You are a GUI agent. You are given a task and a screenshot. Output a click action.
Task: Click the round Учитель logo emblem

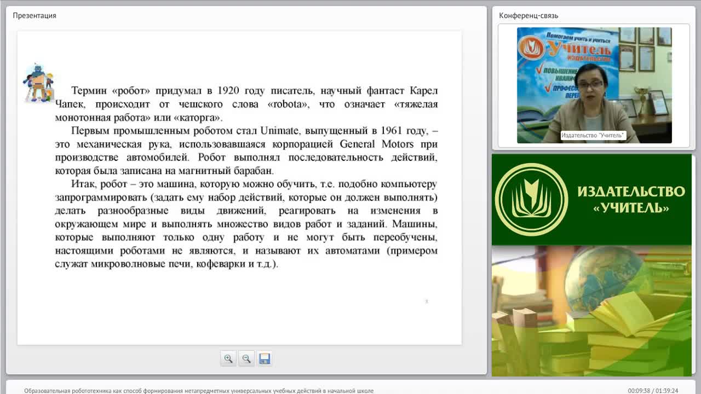531,200
